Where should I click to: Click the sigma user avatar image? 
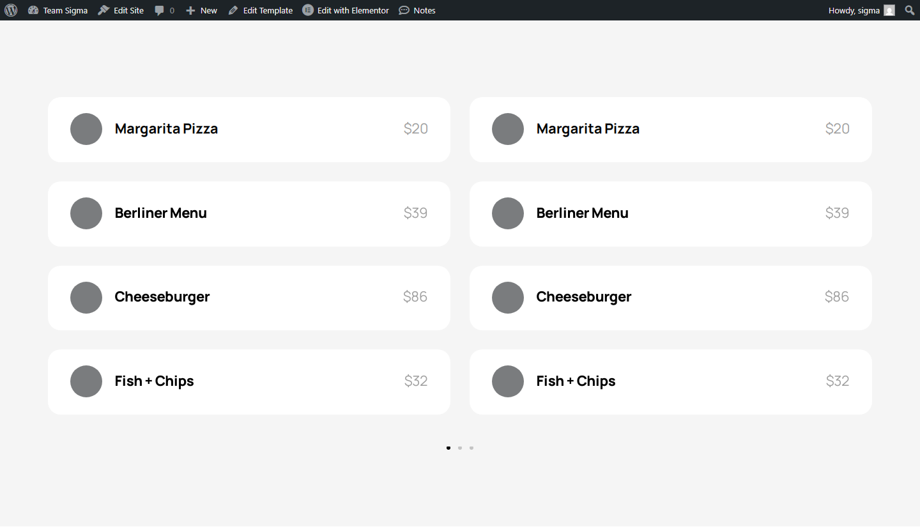tap(889, 10)
